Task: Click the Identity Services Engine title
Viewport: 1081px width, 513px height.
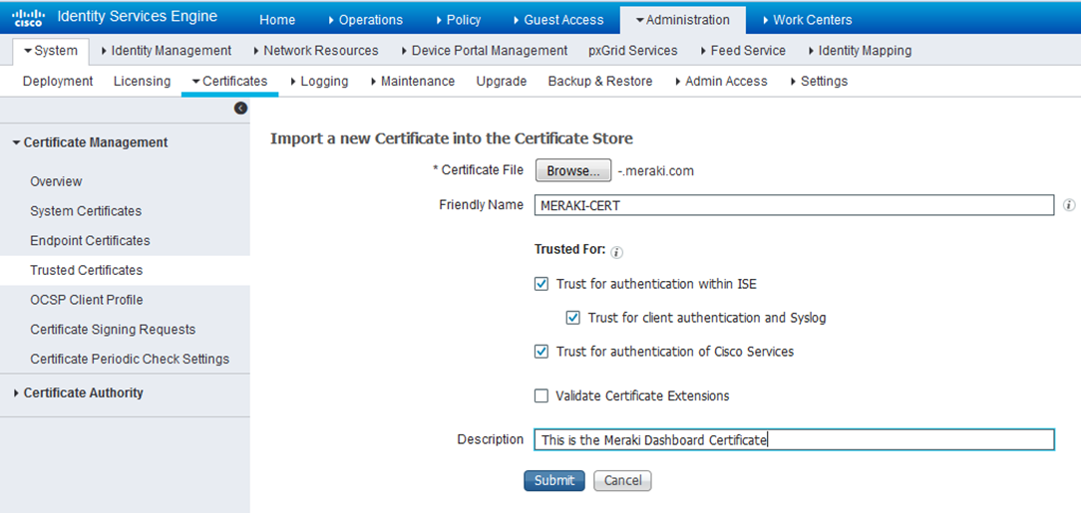Action: coord(138,17)
